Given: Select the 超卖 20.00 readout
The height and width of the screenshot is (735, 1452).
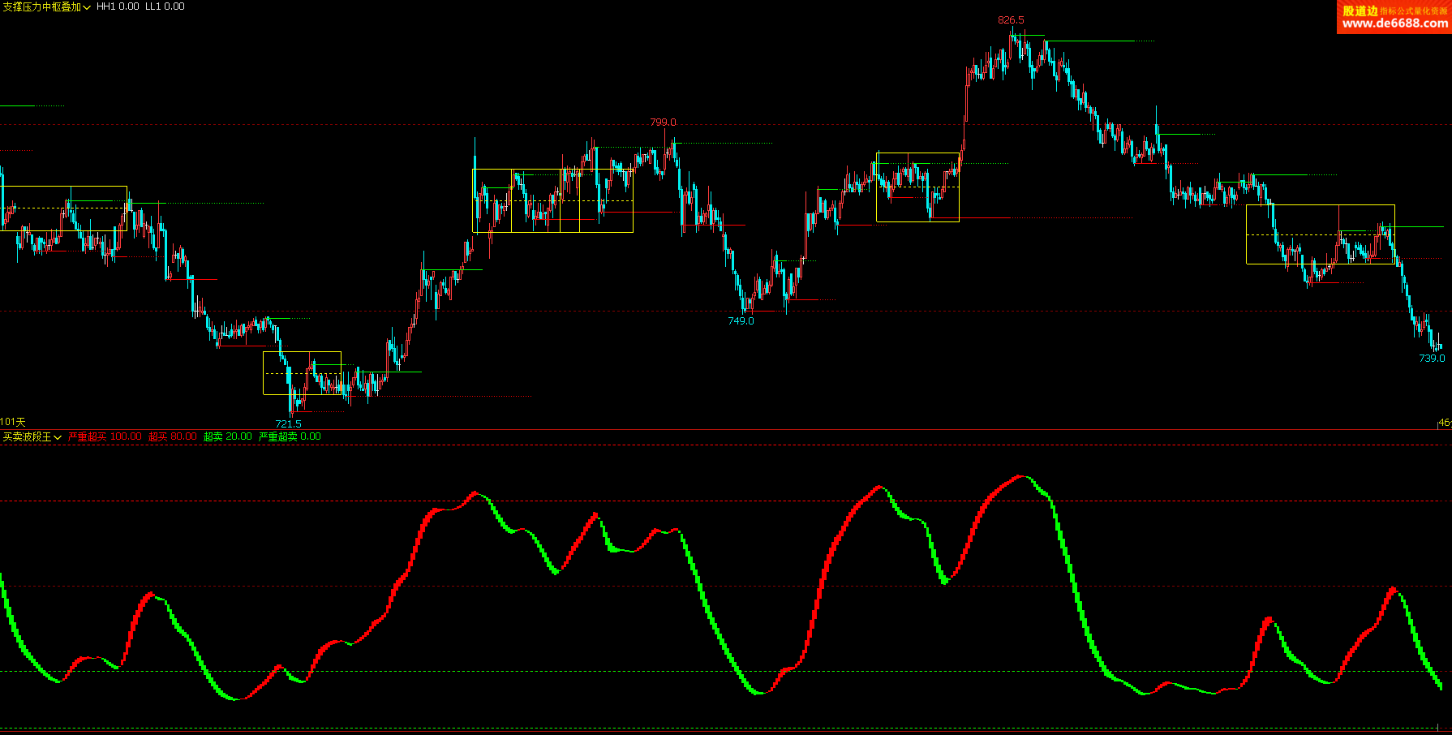Looking at the screenshot, I should click(x=227, y=436).
